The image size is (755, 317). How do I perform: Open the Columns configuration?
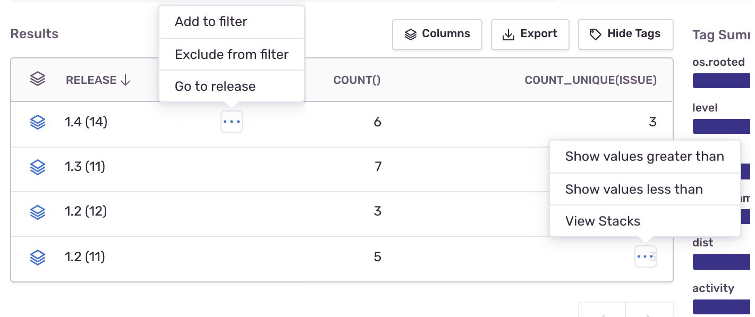pos(437,34)
